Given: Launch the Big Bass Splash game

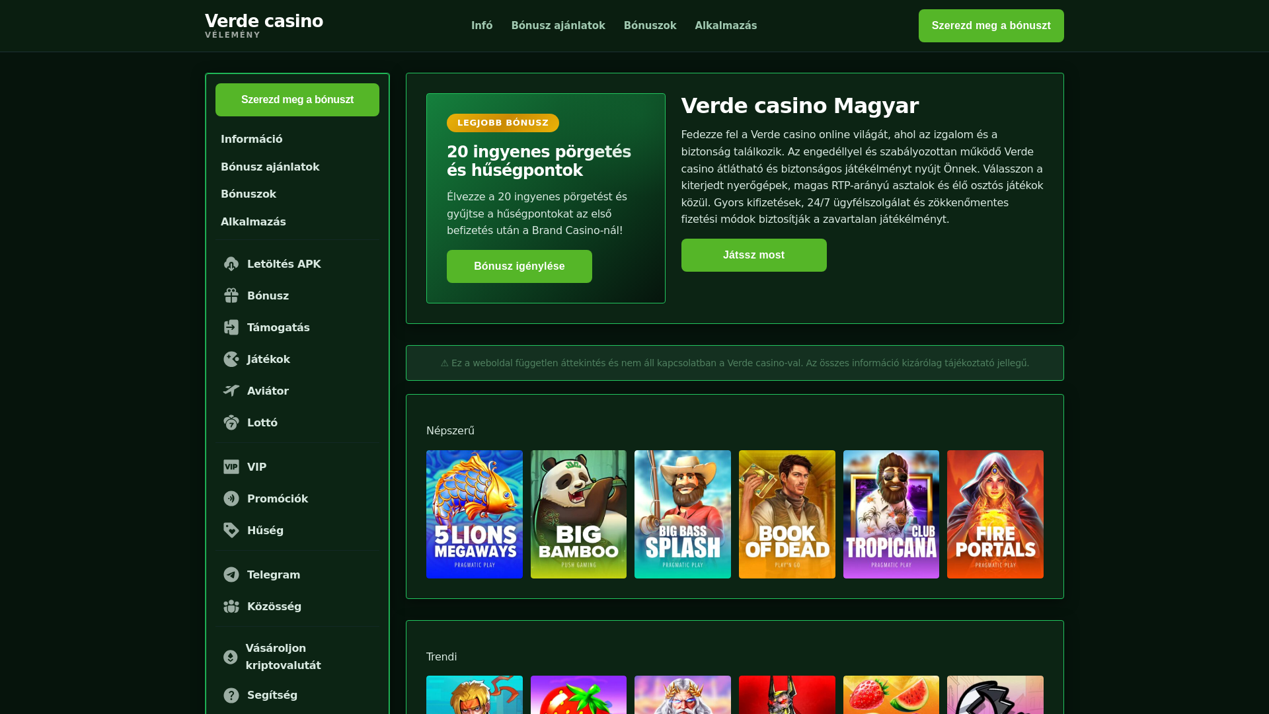Looking at the screenshot, I should (683, 514).
